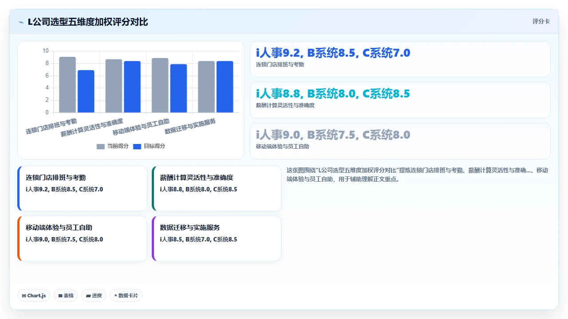Image resolution: width=568 pixels, height=319 pixels.
Task: Click the Chart.js tag chip
Action: (34, 296)
